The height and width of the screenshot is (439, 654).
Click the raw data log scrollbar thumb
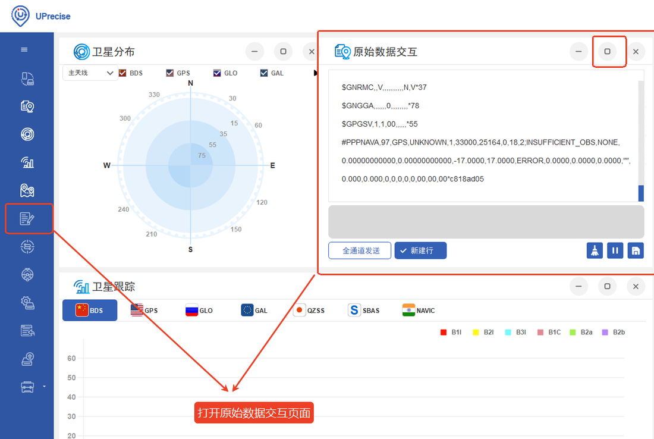tap(641, 193)
